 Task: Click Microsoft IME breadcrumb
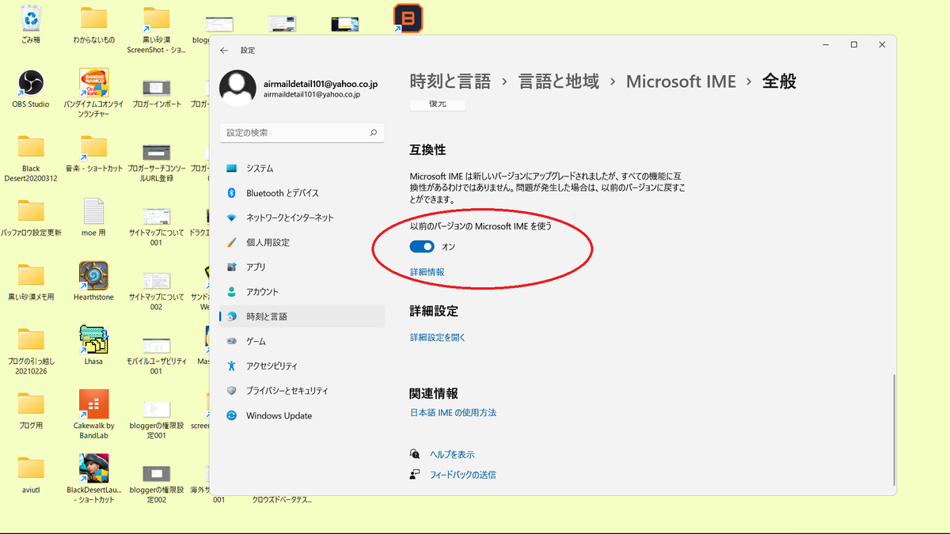pyautogui.click(x=681, y=81)
